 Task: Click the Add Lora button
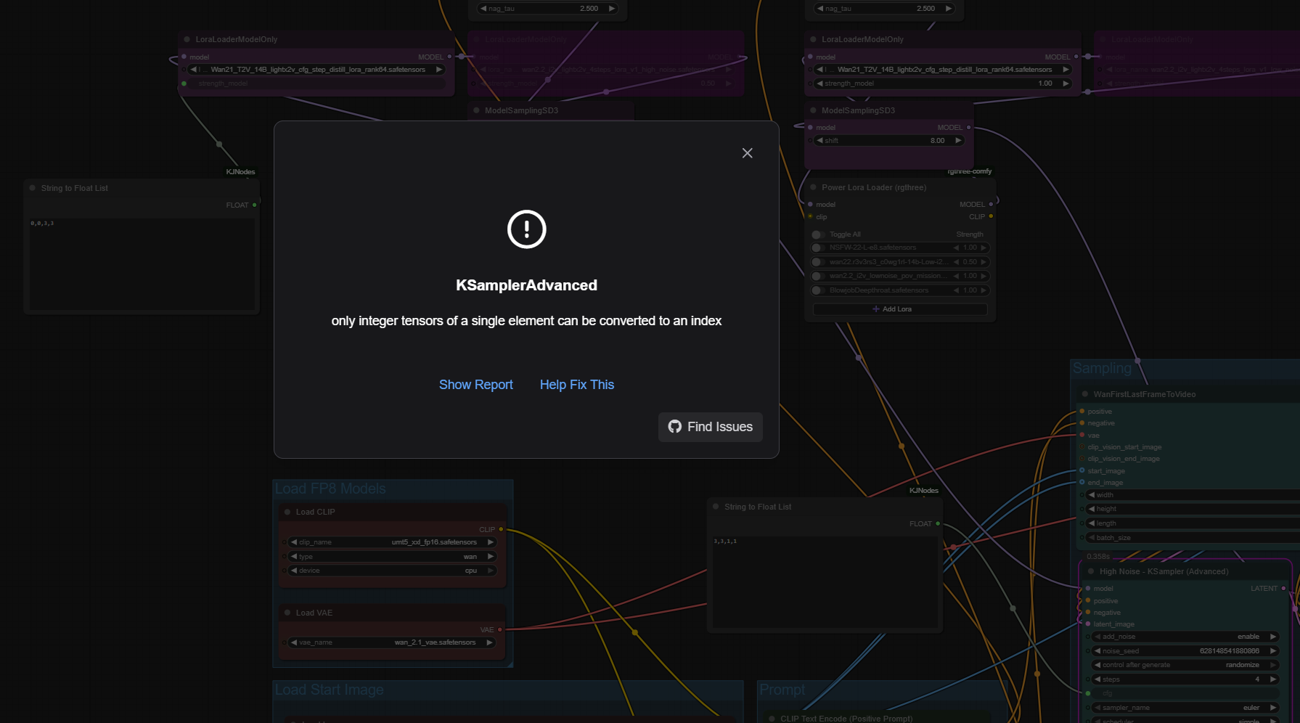(900, 309)
